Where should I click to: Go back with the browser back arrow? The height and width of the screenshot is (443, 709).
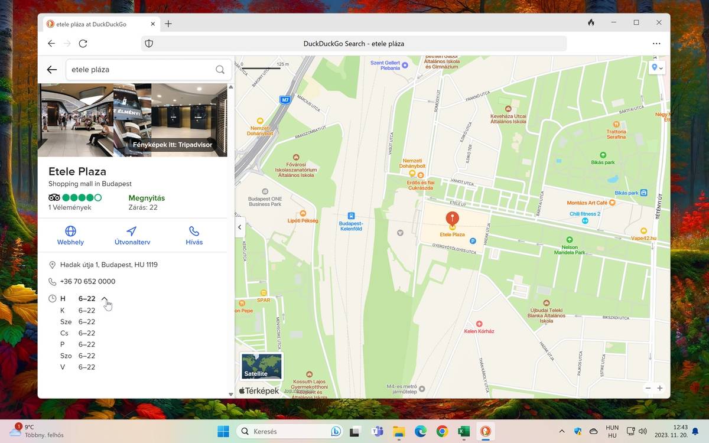point(51,44)
